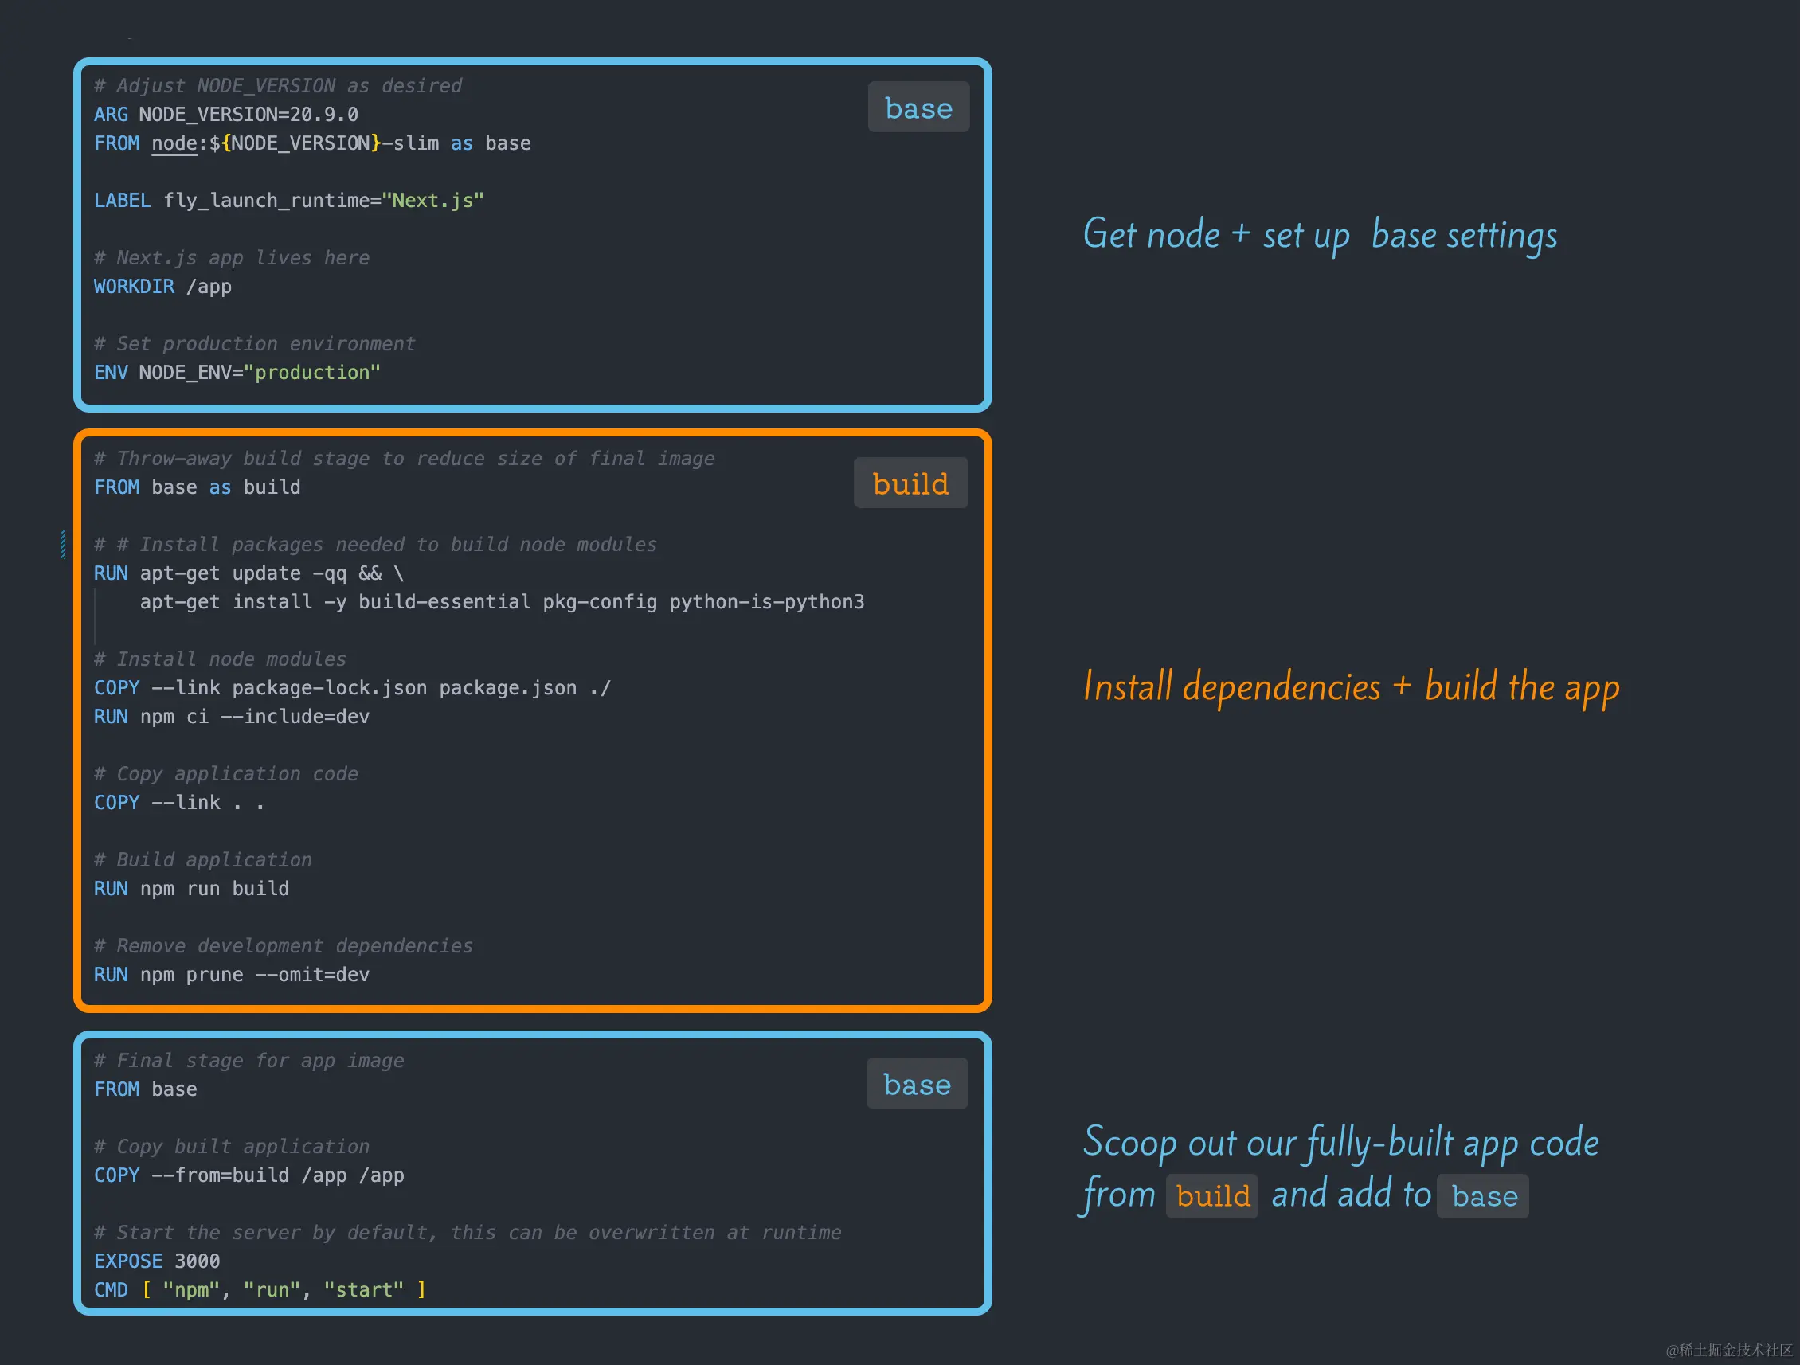The image size is (1800, 1365).
Task: Click the CMD npm run start line
Action: tap(259, 1290)
